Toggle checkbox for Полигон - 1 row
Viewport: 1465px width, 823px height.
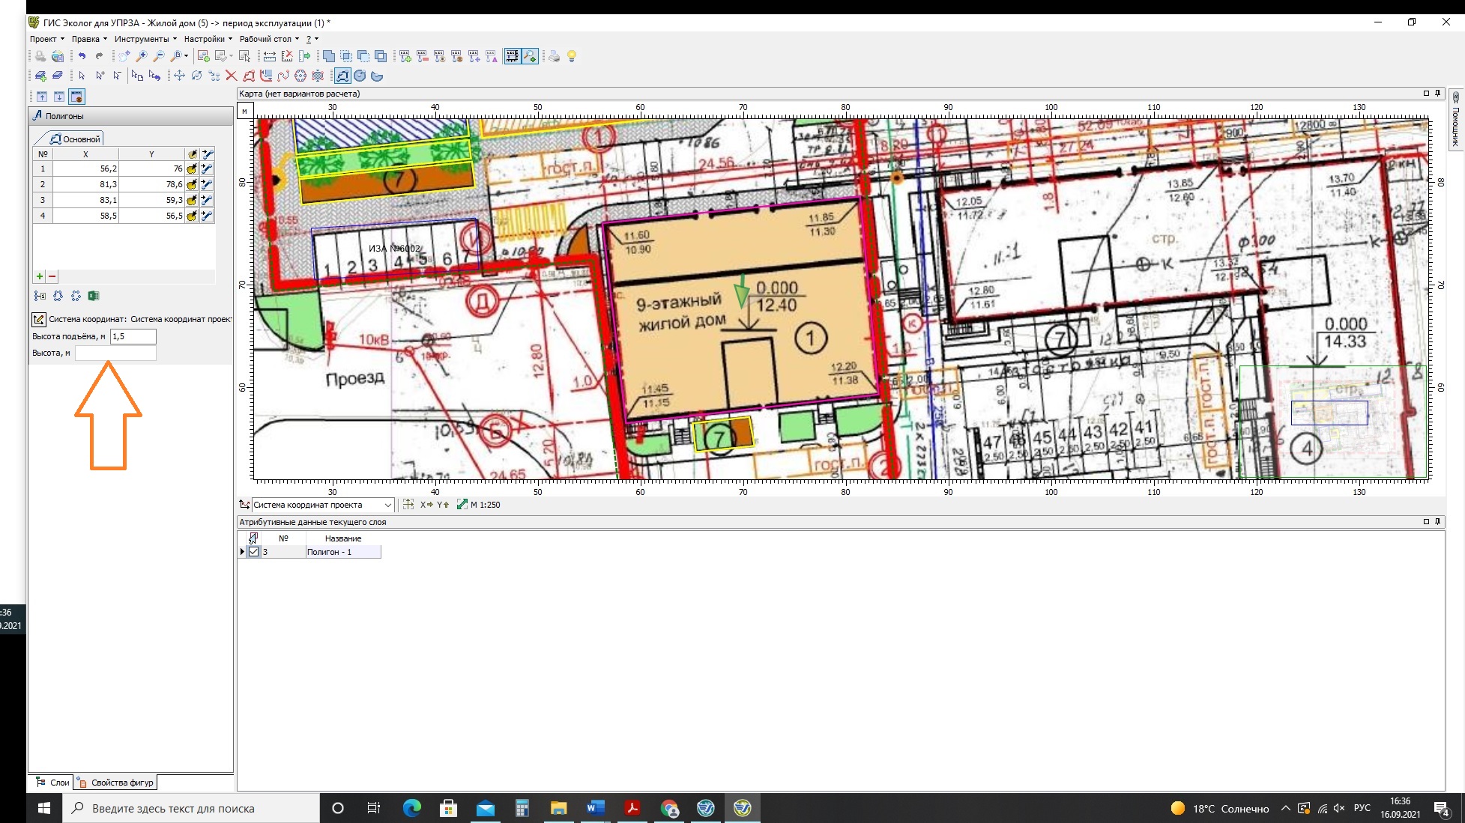click(253, 552)
